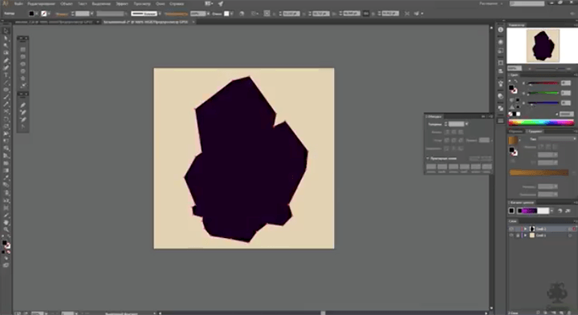The height and width of the screenshot is (315, 578).
Task: Open the Pathfinder icon in panel dock
Action: click(501, 108)
